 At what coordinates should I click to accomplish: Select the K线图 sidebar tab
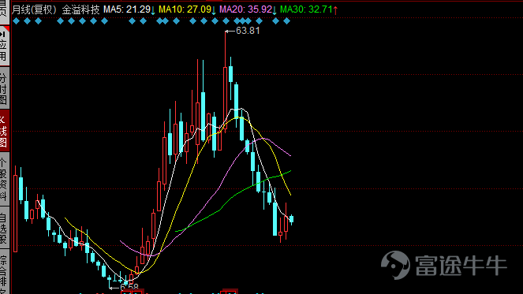pos(4,131)
